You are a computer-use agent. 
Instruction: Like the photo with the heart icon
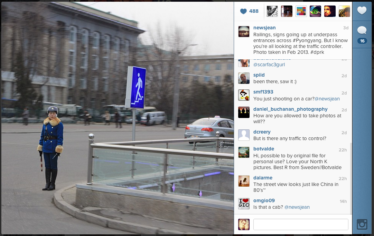point(362,10)
